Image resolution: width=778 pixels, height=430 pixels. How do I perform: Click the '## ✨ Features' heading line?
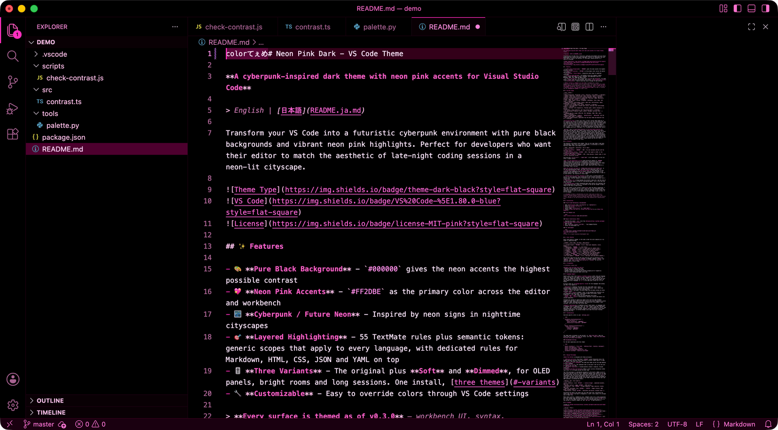(x=254, y=246)
